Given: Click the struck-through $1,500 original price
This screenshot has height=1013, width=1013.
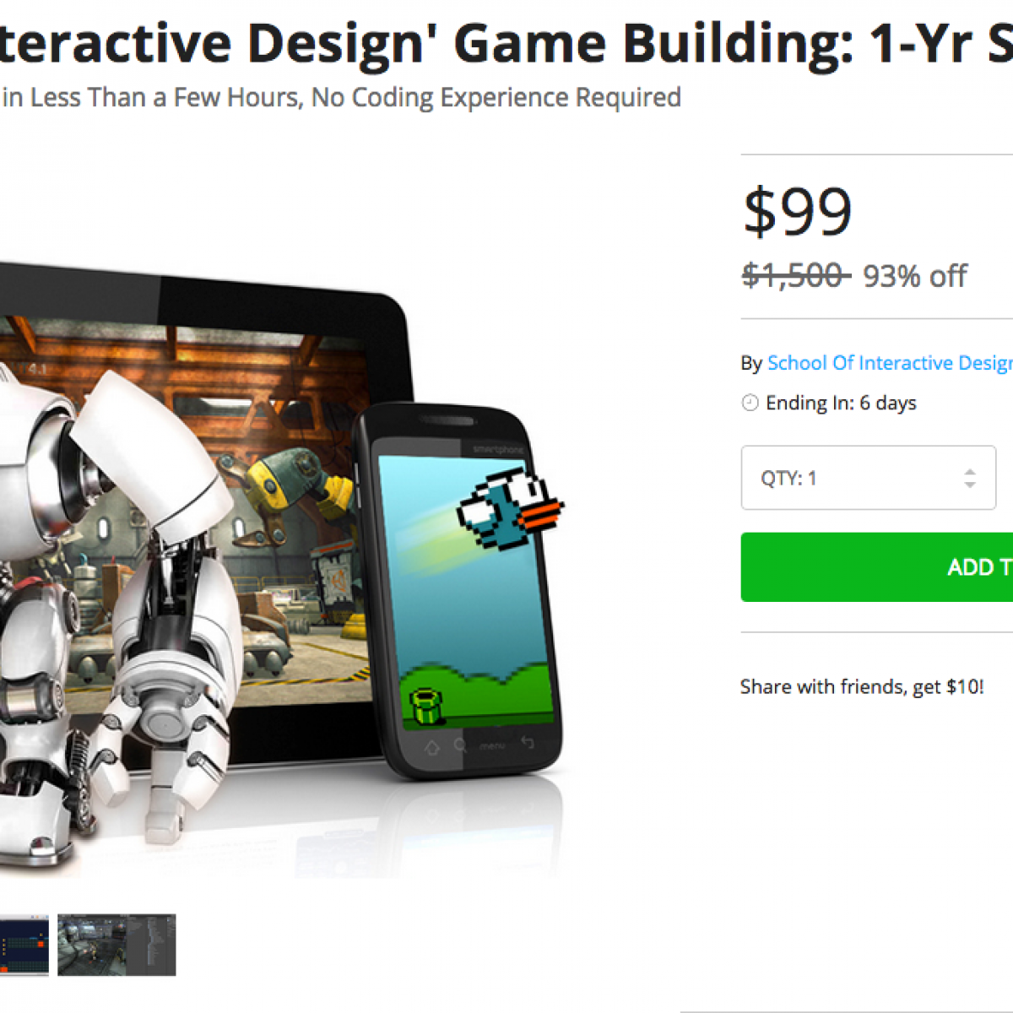Looking at the screenshot, I should [x=796, y=275].
